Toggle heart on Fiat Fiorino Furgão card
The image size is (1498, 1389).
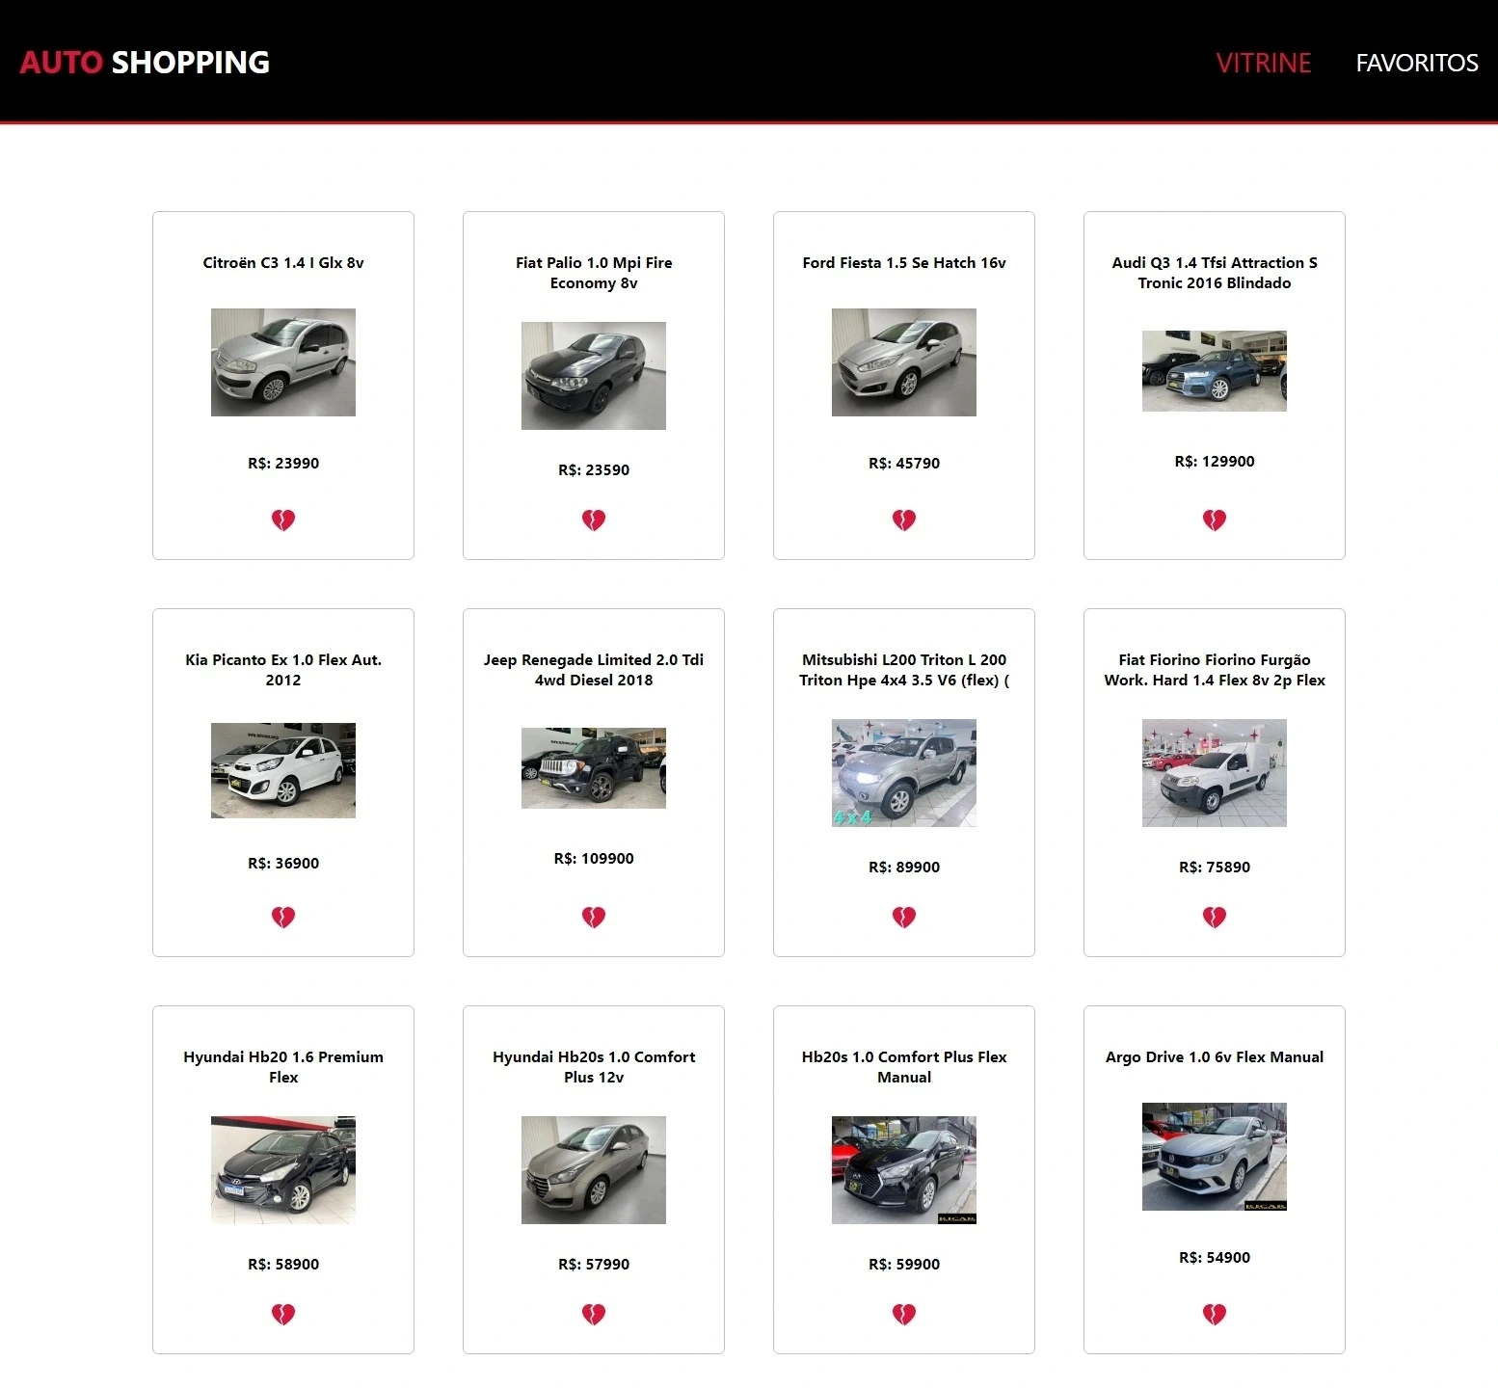click(x=1215, y=918)
